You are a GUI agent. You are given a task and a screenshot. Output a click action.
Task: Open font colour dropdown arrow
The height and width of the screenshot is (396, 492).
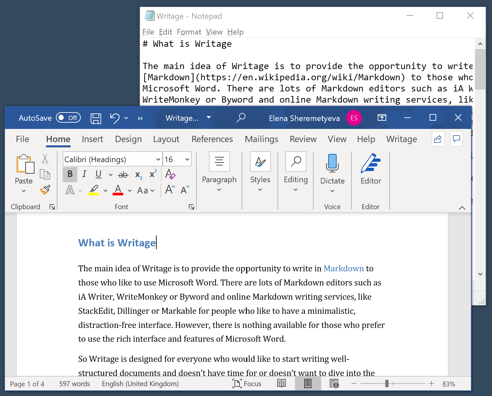tap(130, 190)
